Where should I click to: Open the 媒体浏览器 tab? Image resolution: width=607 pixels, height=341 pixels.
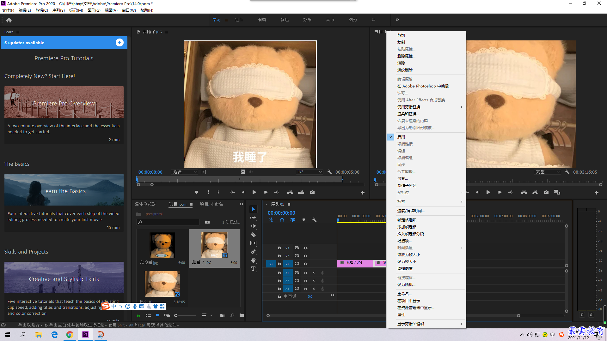pyautogui.click(x=145, y=204)
